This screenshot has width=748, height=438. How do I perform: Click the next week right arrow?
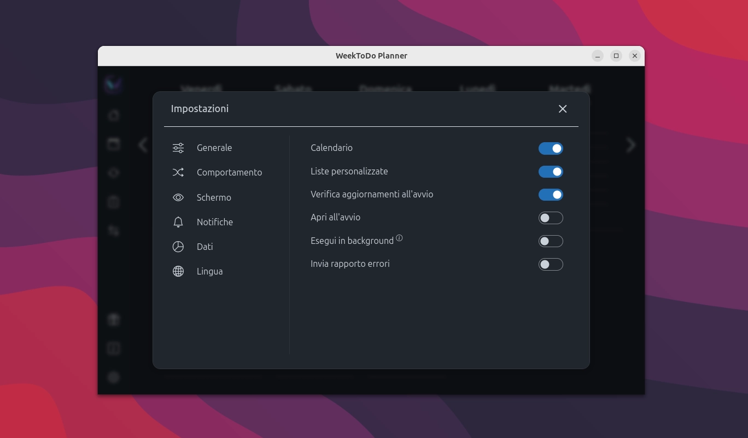631,145
